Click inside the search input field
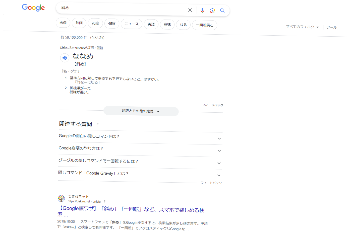The width and height of the screenshot is (347, 231). [121, 10]
